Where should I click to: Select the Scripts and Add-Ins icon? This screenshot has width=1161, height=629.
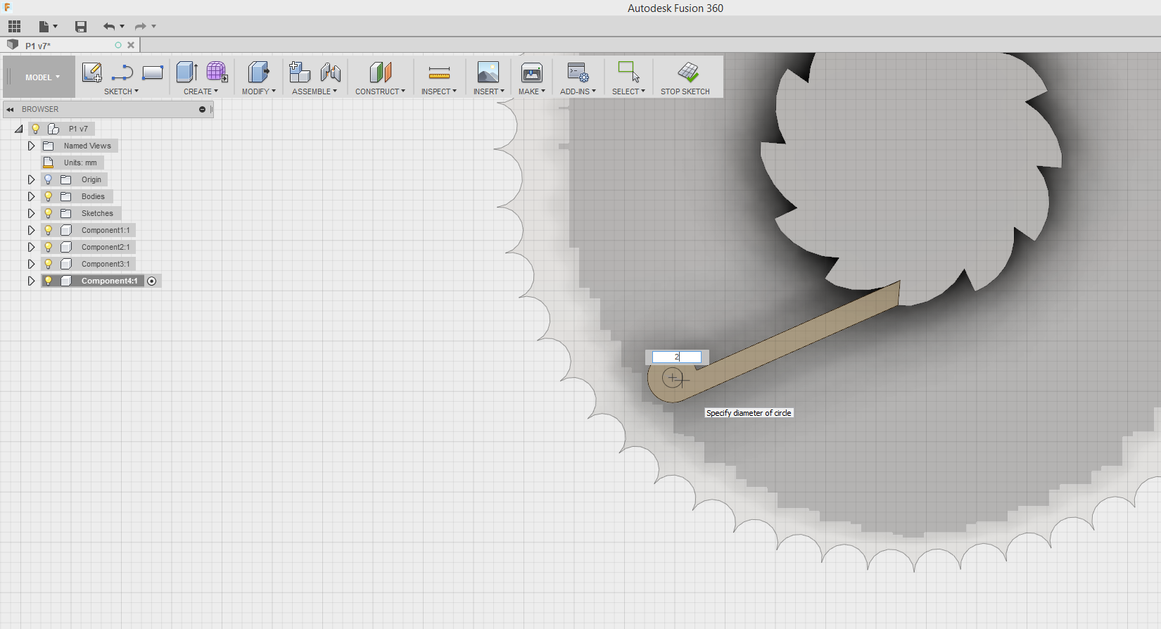click(578, 72)
